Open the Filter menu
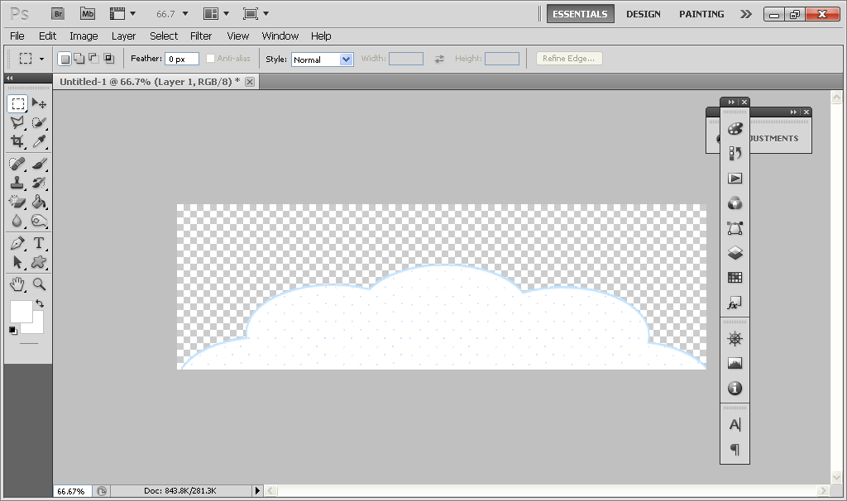 pos(201,36)
